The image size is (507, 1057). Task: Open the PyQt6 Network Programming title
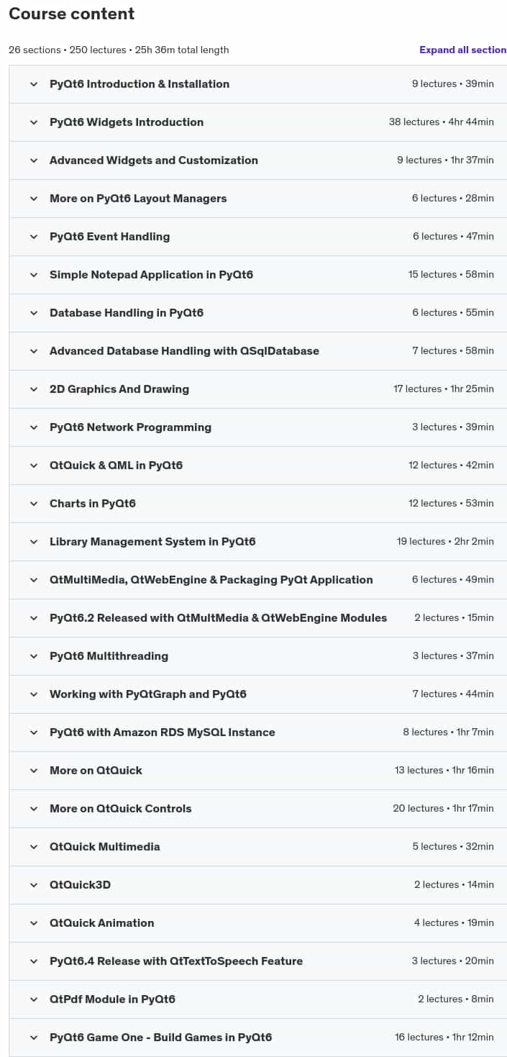pos(131,427)
